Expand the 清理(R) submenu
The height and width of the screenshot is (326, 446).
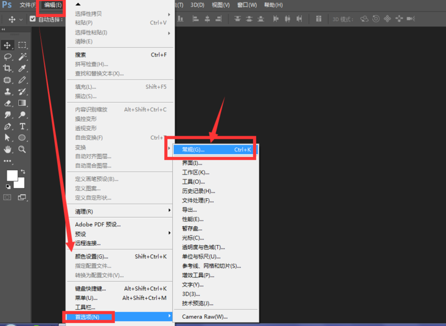[120, 212]
